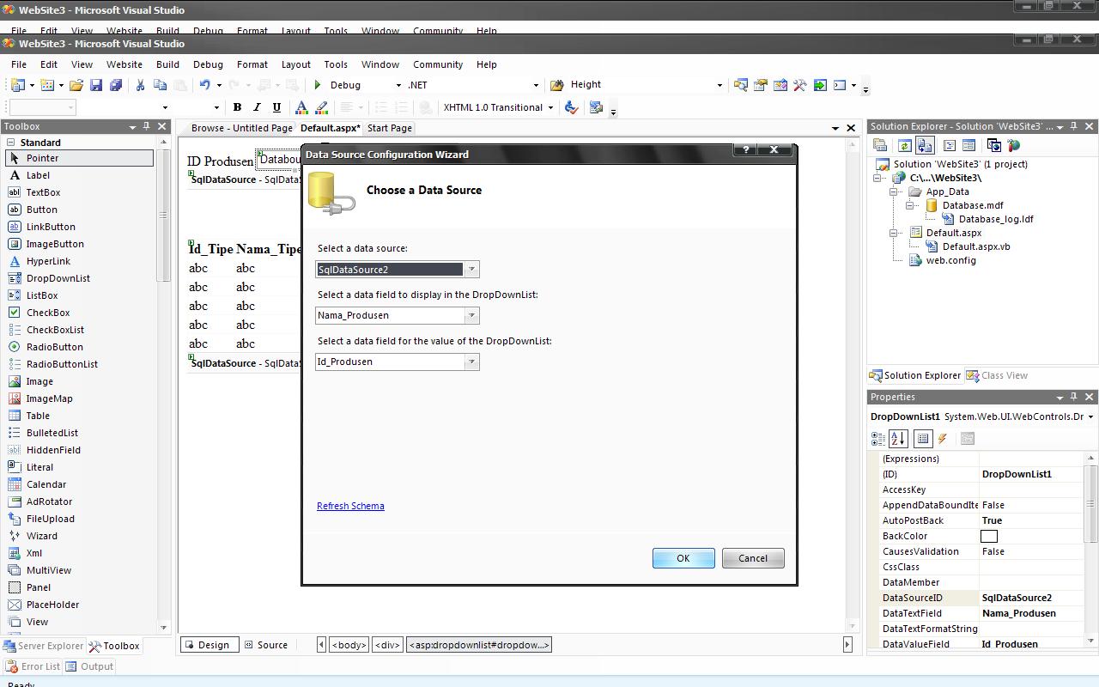Open the Community menu
The image size is (1099, 687).
438,64
